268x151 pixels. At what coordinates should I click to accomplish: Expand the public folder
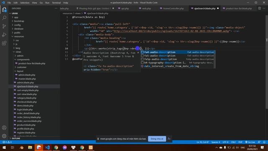[x=17, y=33]
